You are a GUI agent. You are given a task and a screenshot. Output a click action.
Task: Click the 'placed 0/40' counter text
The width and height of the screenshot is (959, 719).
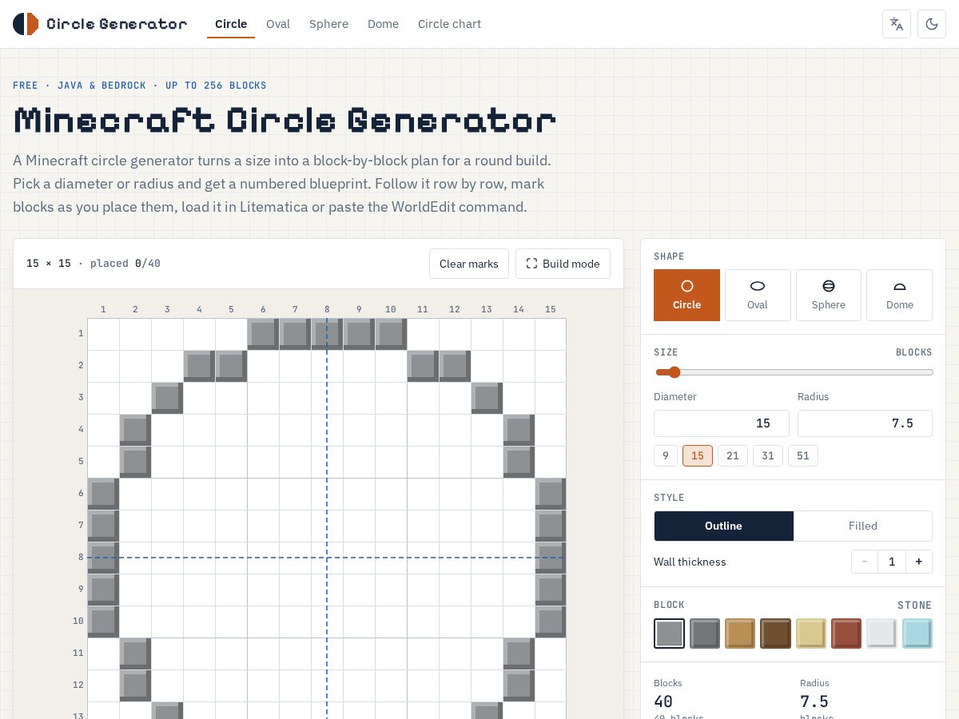[x=125, y=264]
